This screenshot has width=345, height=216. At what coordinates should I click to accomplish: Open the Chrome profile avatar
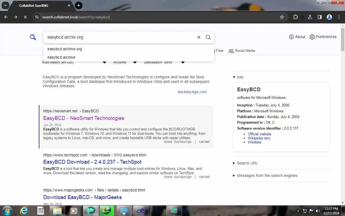coord(329,17)
